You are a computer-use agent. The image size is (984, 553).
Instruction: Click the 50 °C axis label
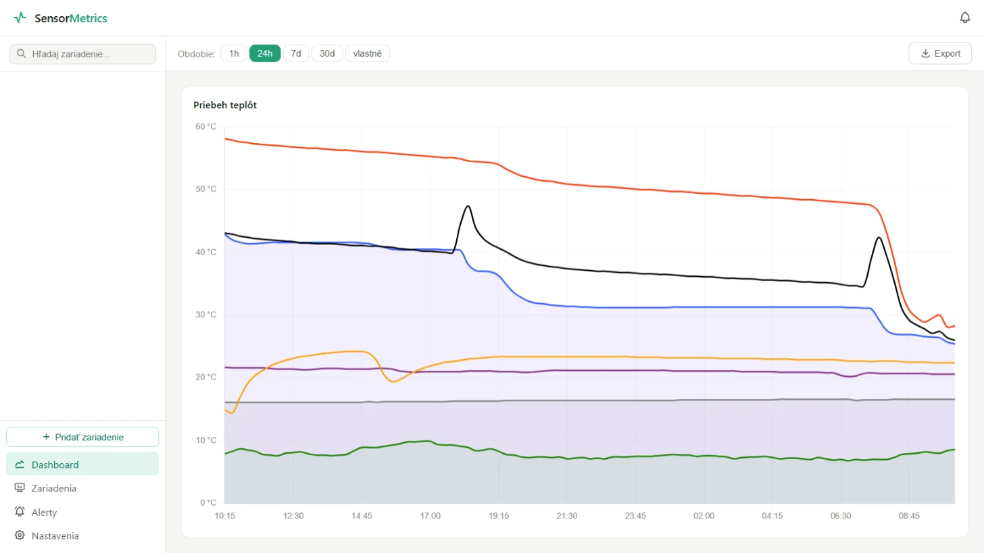pos(206,189)
